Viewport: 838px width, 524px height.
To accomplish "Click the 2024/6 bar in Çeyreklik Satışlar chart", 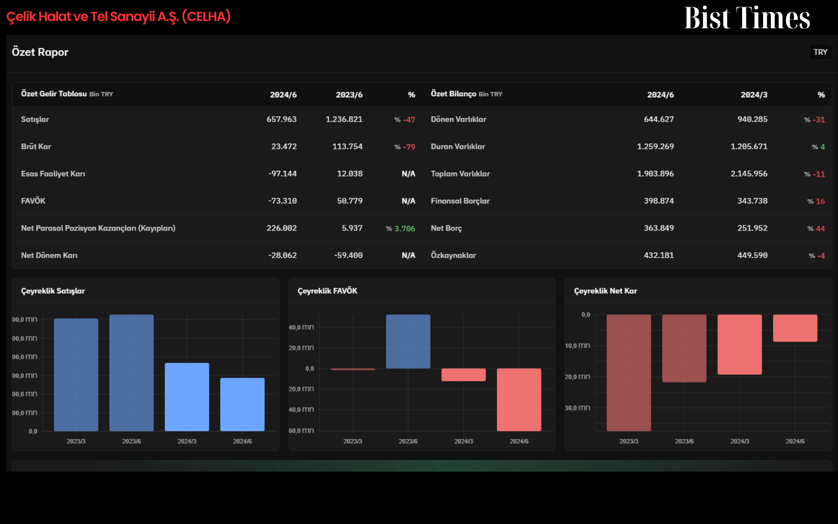I will tap(242, 405).
